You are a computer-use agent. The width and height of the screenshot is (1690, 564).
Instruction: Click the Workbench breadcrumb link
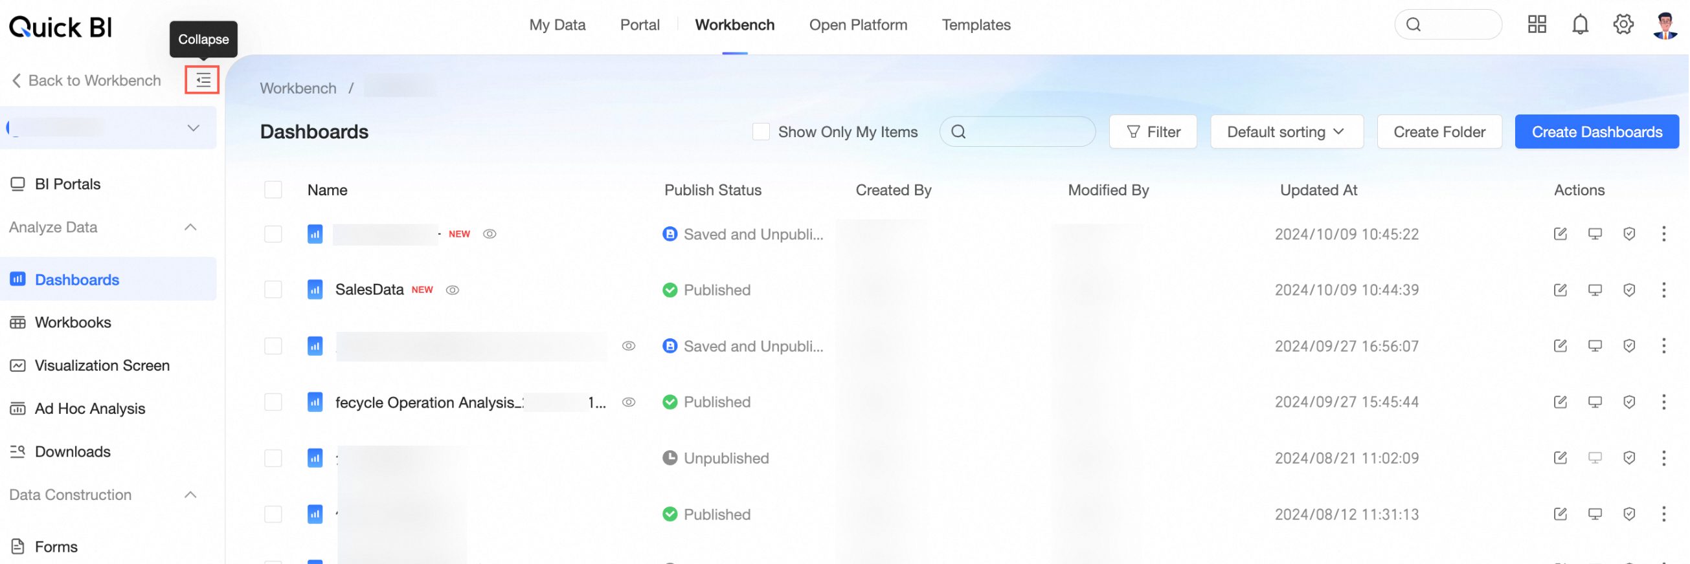coord(298,88)
